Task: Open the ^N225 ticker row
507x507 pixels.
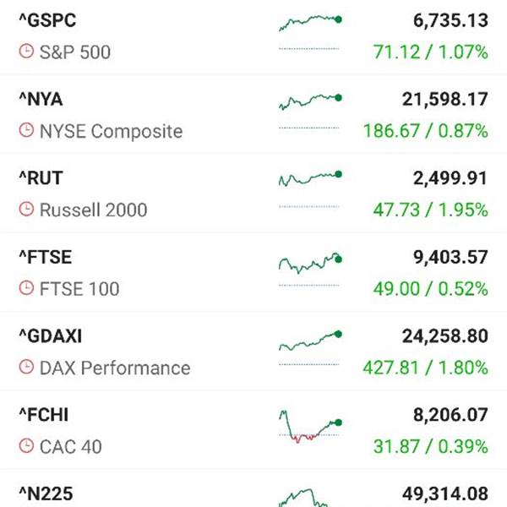Action: pyautogui.click(x=253, y=493)
